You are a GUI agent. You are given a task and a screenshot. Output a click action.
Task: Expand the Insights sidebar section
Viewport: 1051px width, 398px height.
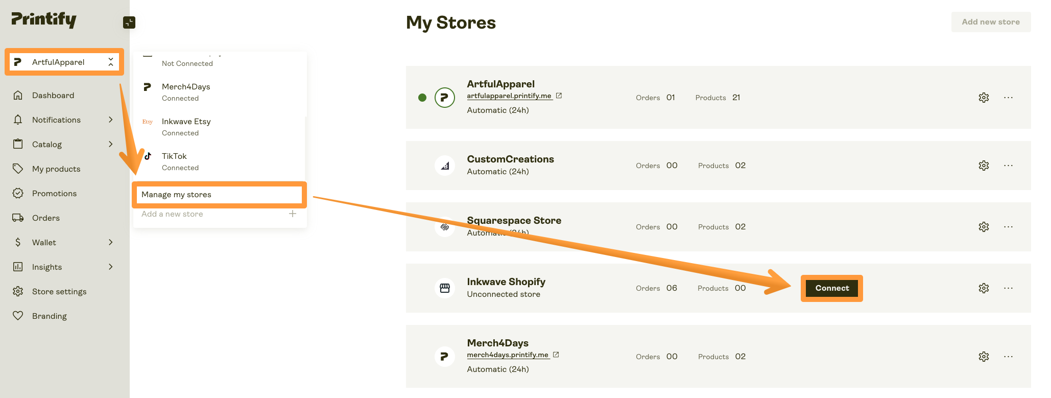[111, 267]
